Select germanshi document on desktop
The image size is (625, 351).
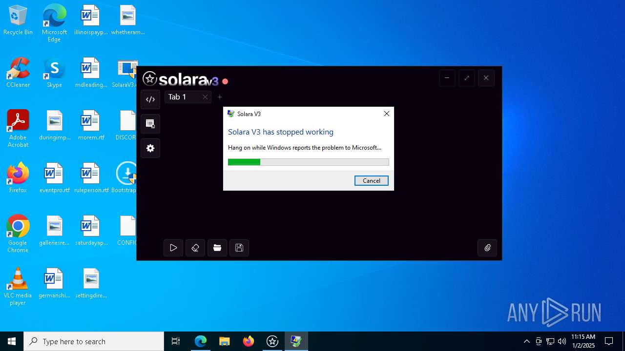click(54, 284)
